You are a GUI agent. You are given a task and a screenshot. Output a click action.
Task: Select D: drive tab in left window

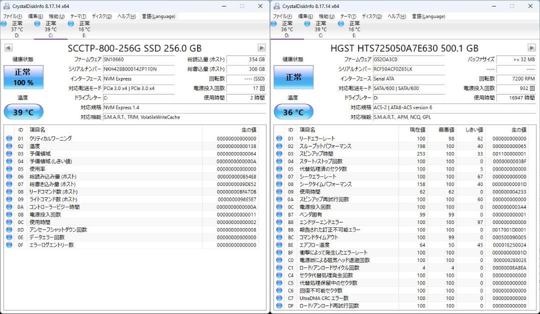click(17, 29)
